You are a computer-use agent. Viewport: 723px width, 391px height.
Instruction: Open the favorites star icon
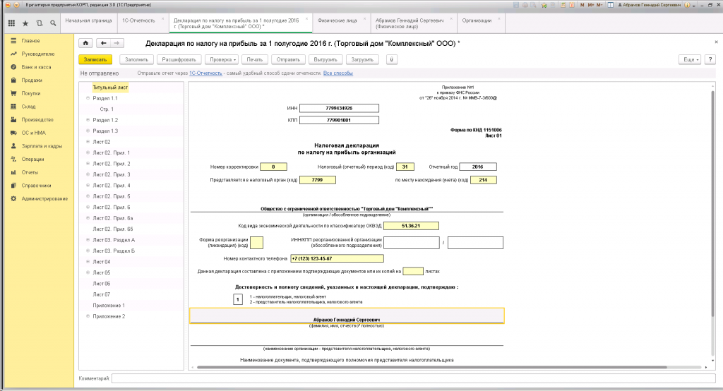tap(25, 23)
